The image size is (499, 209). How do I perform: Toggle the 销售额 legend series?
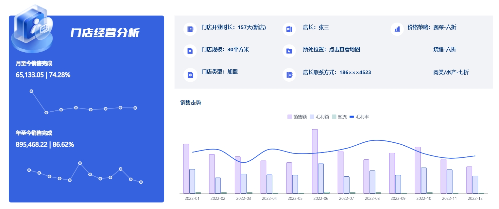[297, 117]
